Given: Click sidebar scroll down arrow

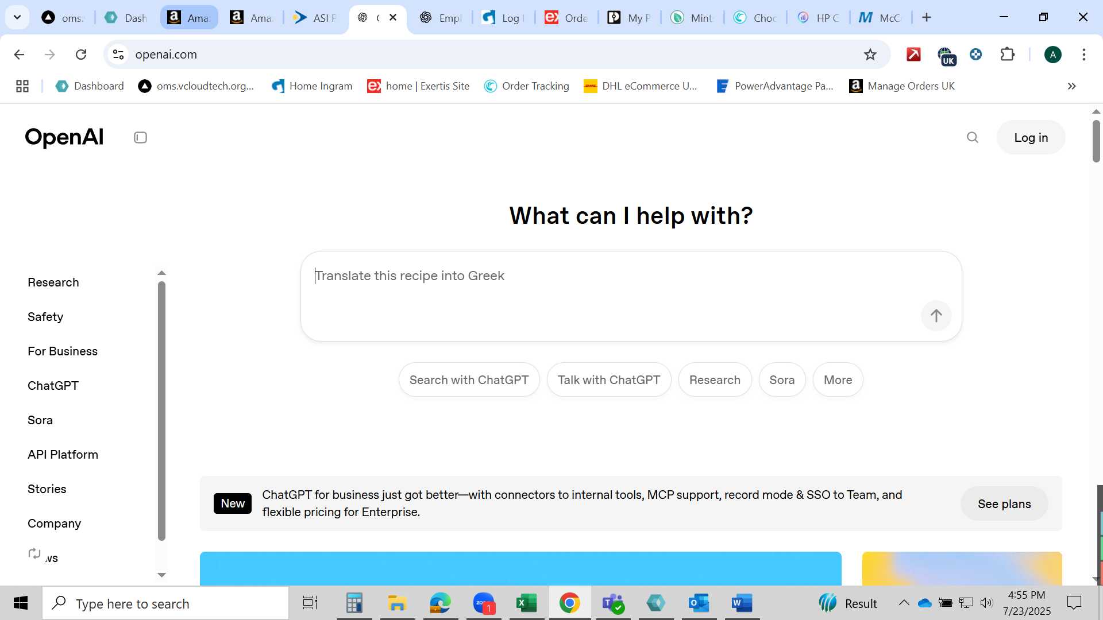Looking at the screenshot, I should tap(161, 575).
